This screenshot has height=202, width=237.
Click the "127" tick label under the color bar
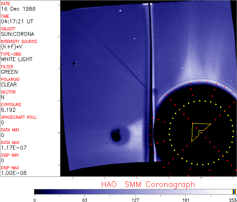[135, 200]
